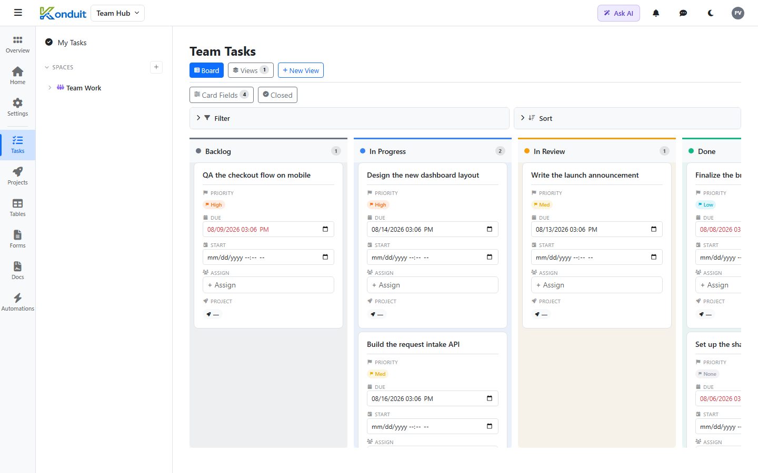This screenshot has height=473, width=758.
Task: Set project on Design dashboard card
Action: coord(377,314)
